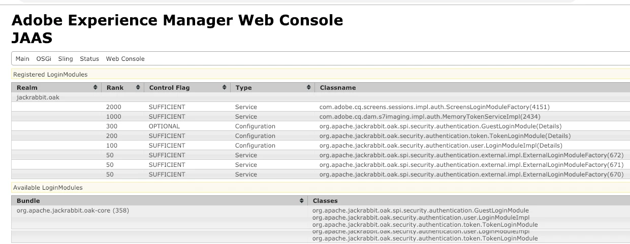
Task: Click GuestLoginModule in Available Classes list
Action: pyautogui.click(x=421, y=211)
